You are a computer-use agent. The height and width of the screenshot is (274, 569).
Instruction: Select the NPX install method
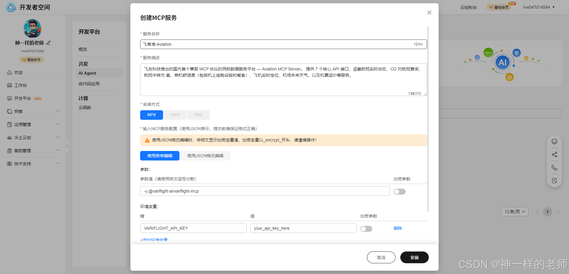coord(151,115)
